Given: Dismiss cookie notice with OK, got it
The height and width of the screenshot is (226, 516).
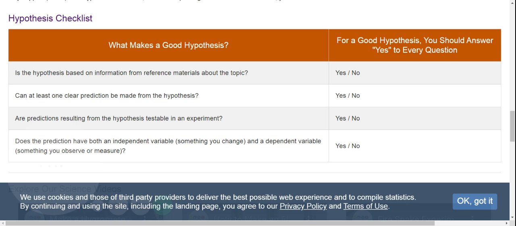Looking at the screenshot, I should click(474, 201).
